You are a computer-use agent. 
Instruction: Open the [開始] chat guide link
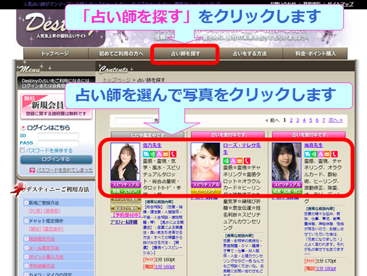click(x=35, y=229)
